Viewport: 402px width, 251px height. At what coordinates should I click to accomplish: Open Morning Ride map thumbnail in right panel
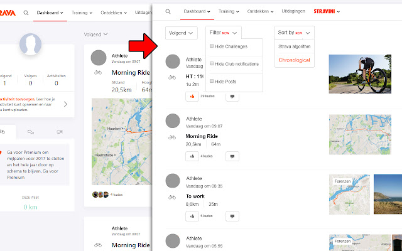(x=360, y=134)
